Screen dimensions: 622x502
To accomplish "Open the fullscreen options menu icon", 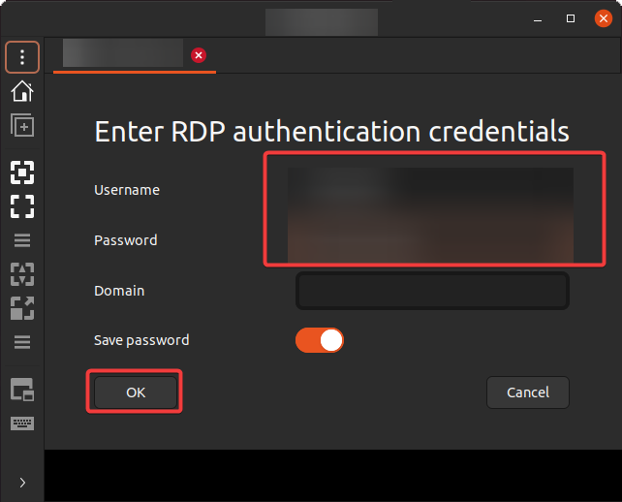I will pos(22,240).
